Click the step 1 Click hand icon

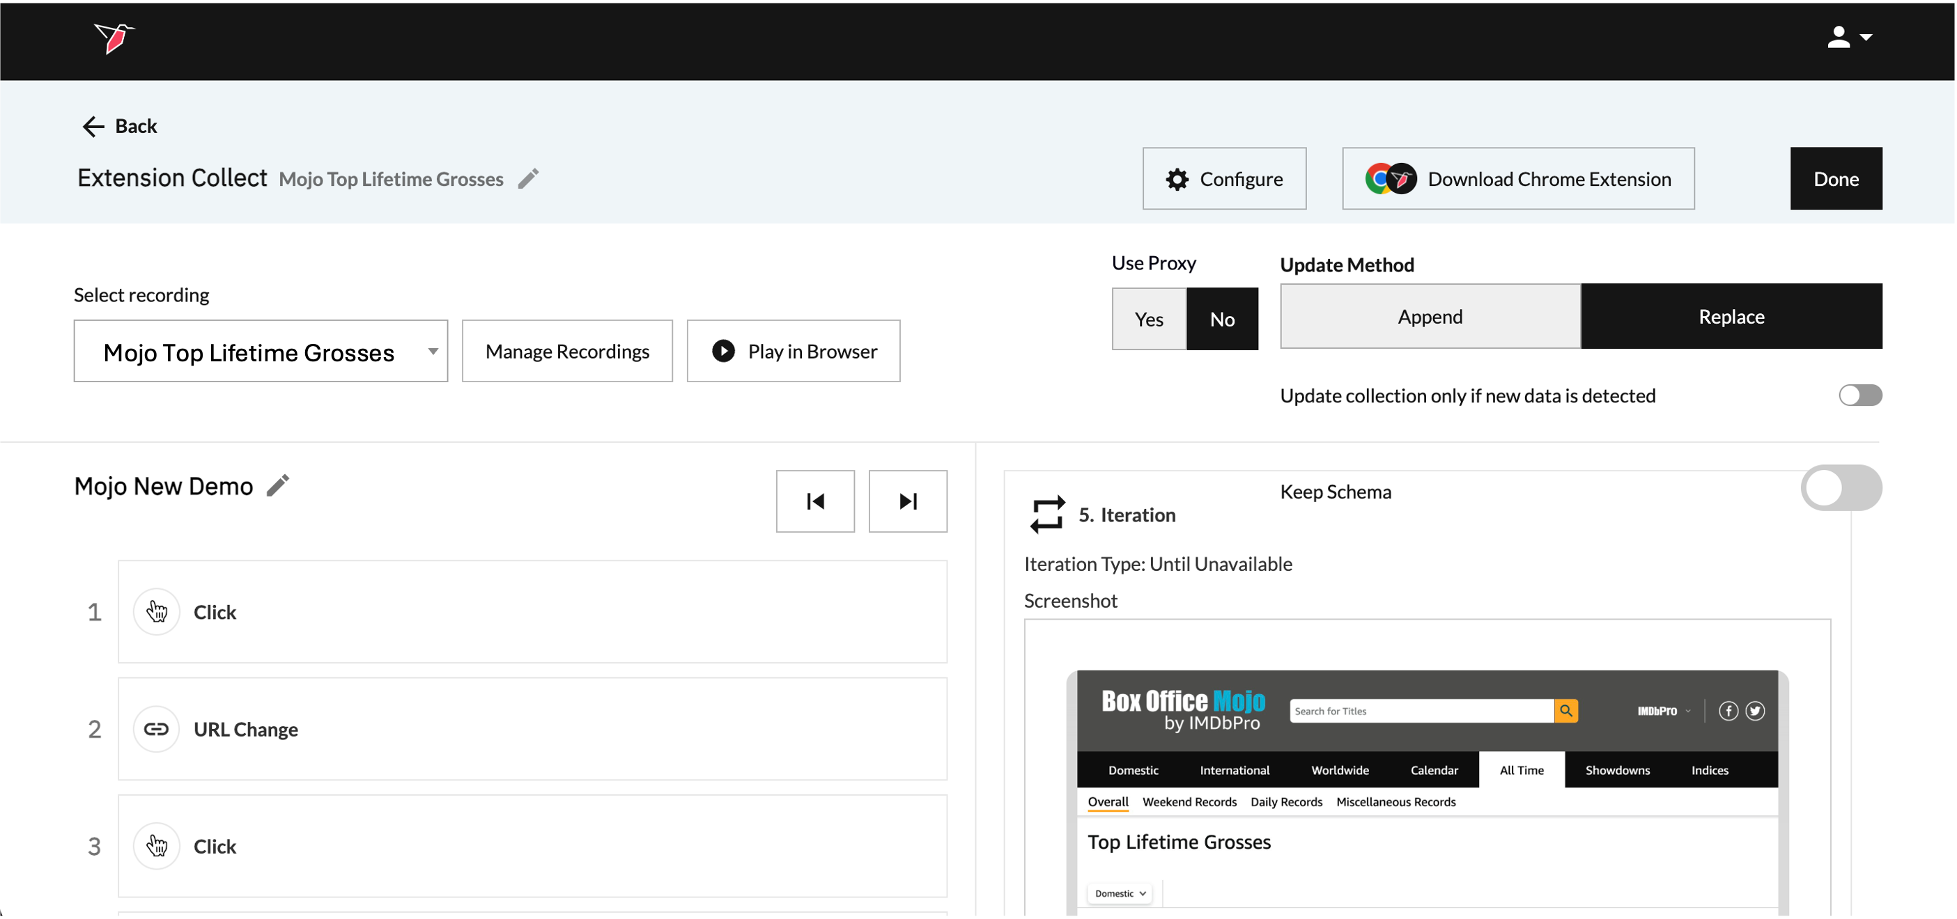(x=157, y=612)
